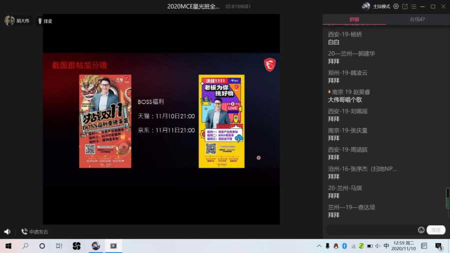450x253 pixels.
Task: Click the red 截图跟帖加分哦 slide heading
Action: (x=79, y=65)
